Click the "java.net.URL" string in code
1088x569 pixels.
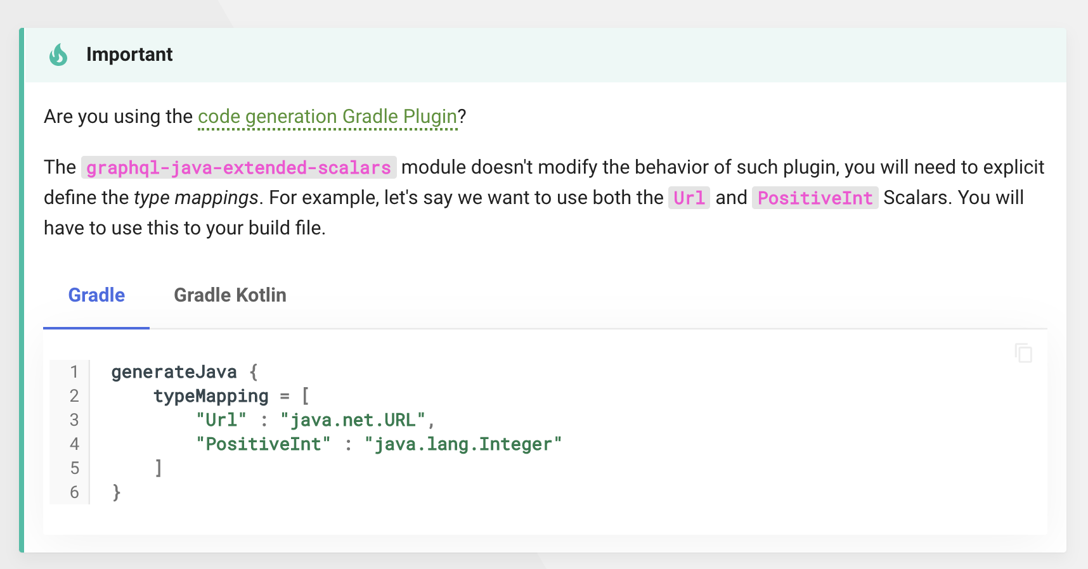tap(353, 420)
